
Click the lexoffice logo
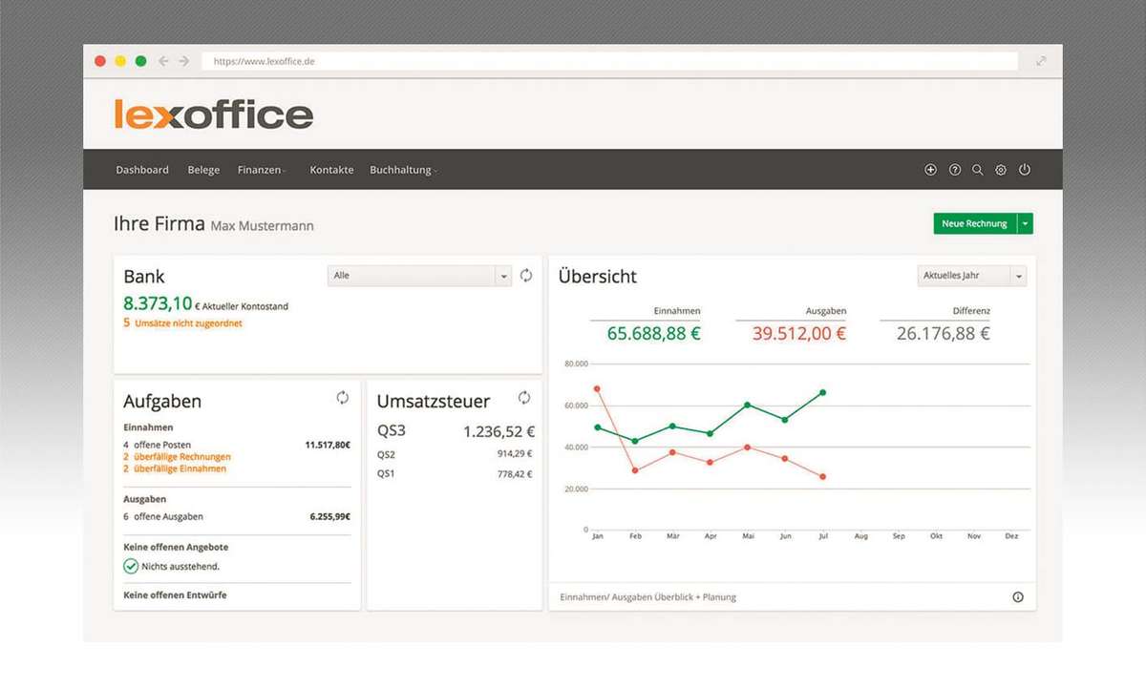click(213, 115)
